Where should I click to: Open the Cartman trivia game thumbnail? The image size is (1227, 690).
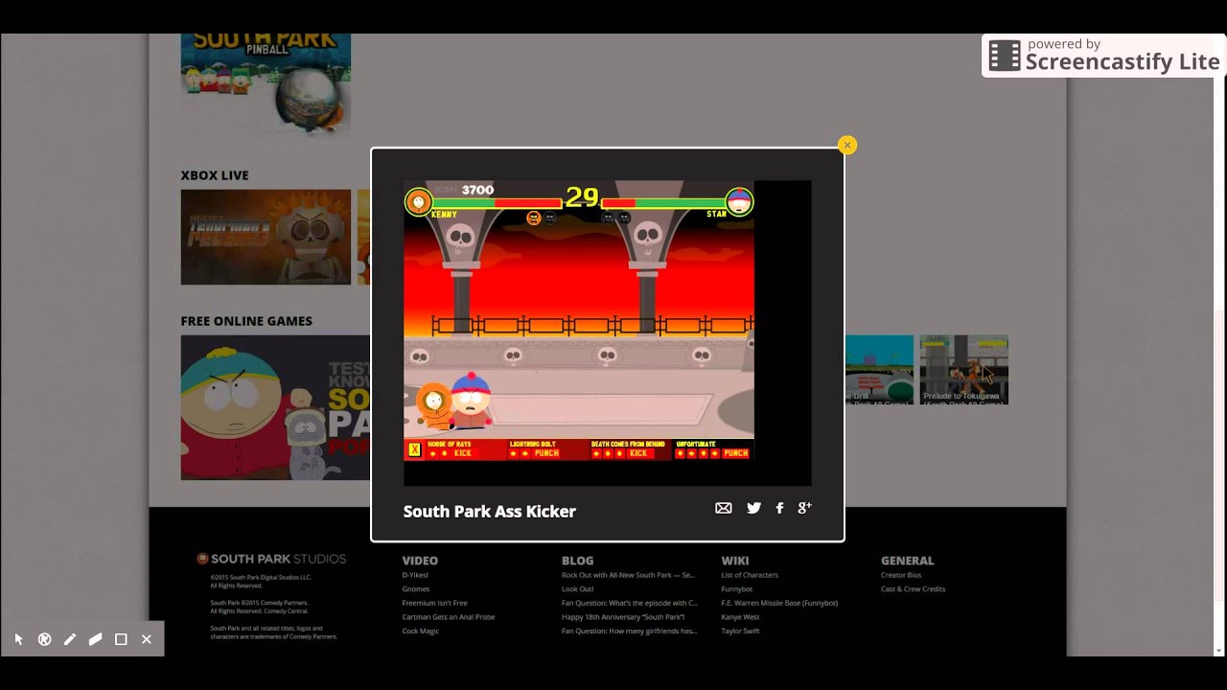[276, 407]
